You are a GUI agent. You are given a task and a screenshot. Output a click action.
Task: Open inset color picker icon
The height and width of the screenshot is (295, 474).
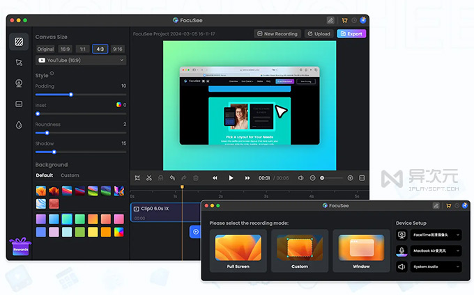tap(118, 104)
